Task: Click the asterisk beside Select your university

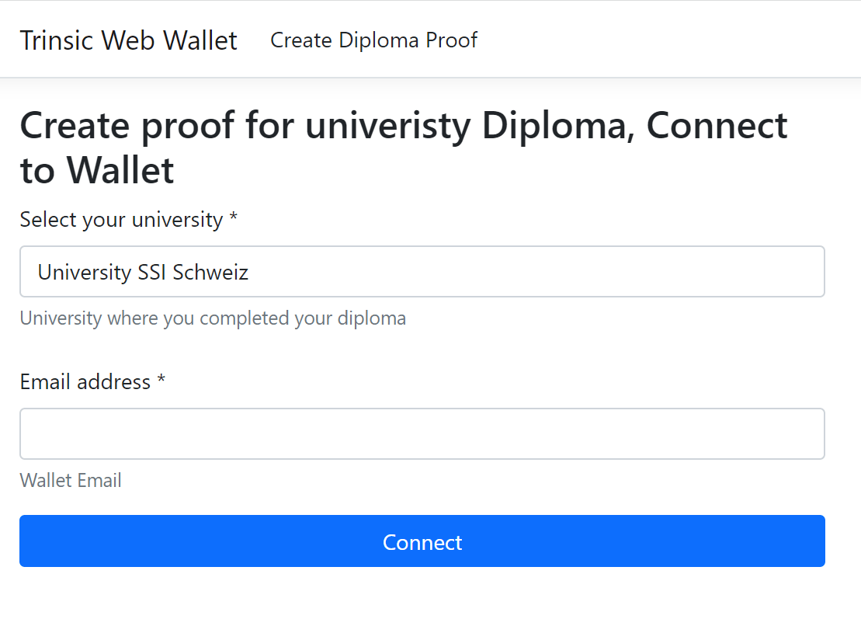Action: pos(233,219)
